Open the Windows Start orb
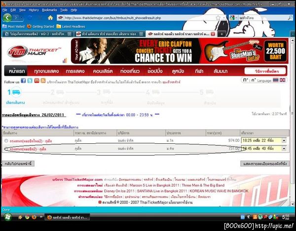 (7, 217)
